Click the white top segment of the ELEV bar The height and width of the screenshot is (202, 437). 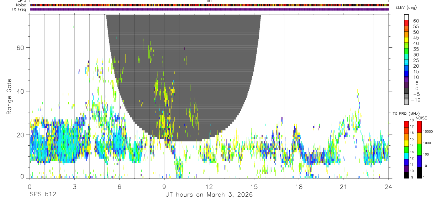406,17
